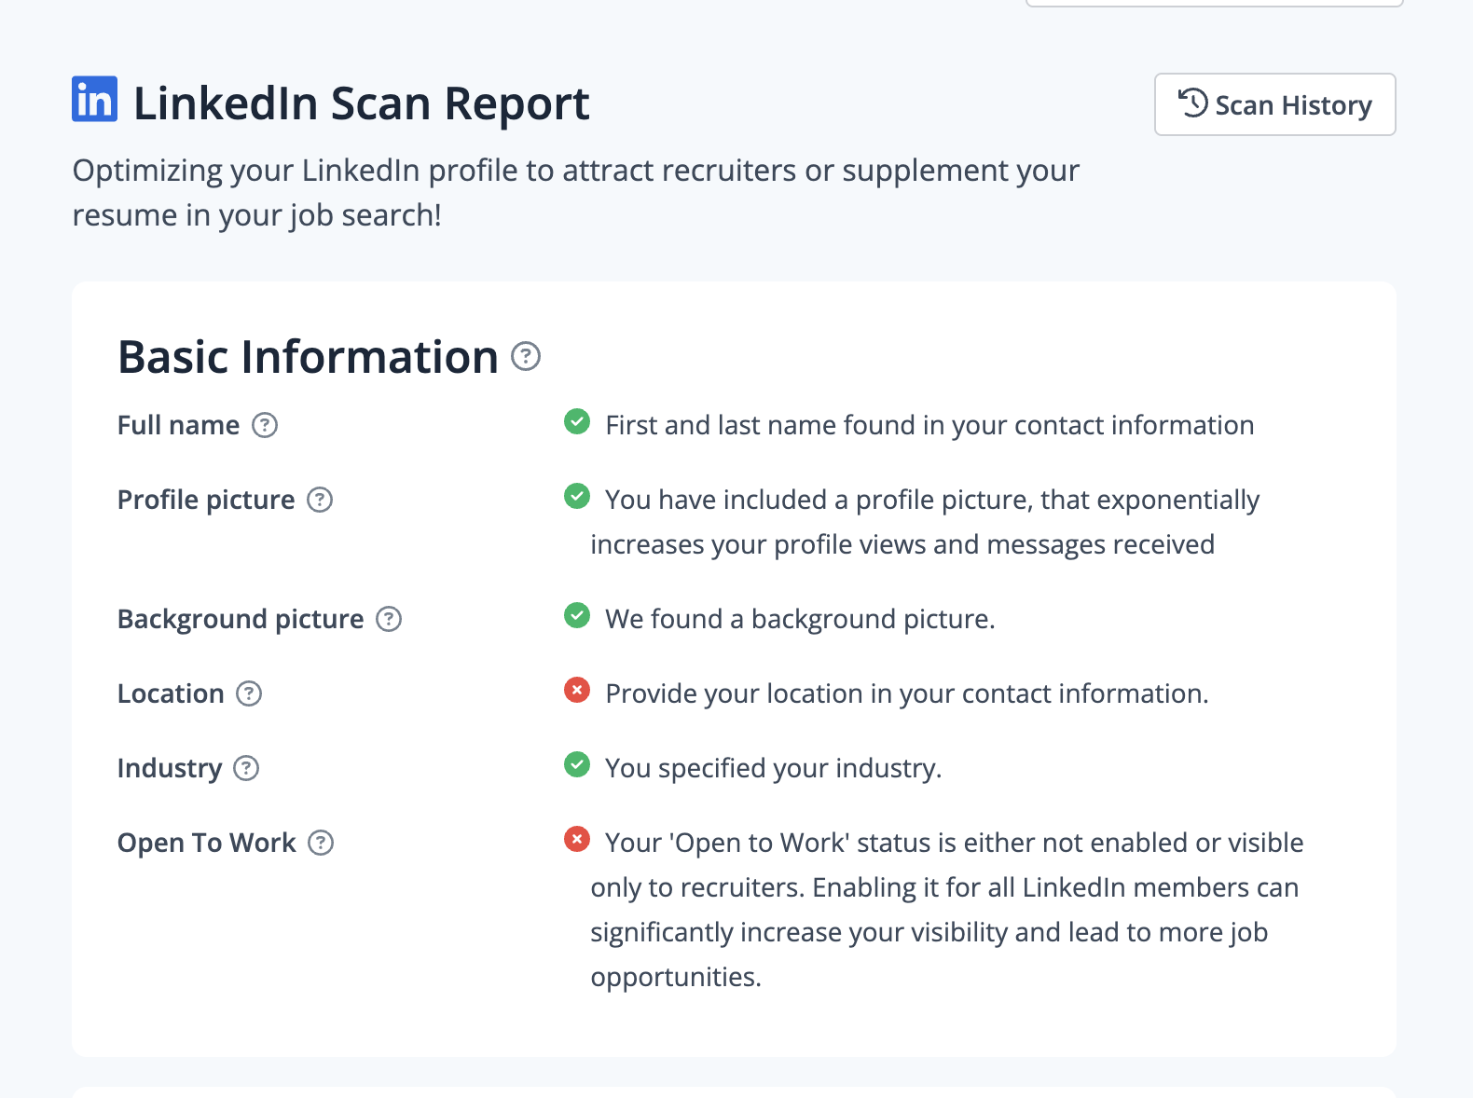The width and height of the screenshot is (1473, 1098).
Task: Click the LinkedIn Scan Report title
Action: 361,103
